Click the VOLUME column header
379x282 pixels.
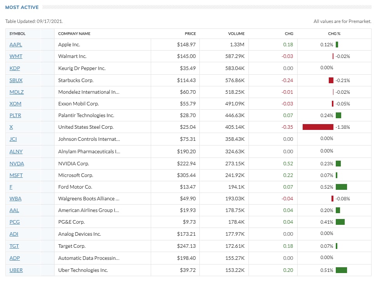236,33
